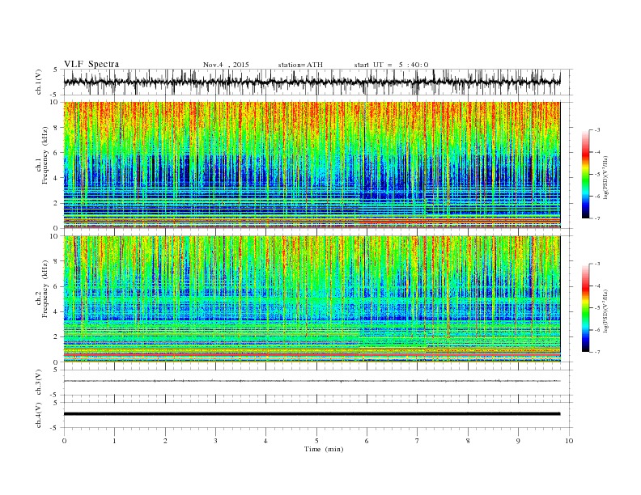Click the "-3" tick on upper colorbar
The image size is (641, 495).
tap(597, 130)
